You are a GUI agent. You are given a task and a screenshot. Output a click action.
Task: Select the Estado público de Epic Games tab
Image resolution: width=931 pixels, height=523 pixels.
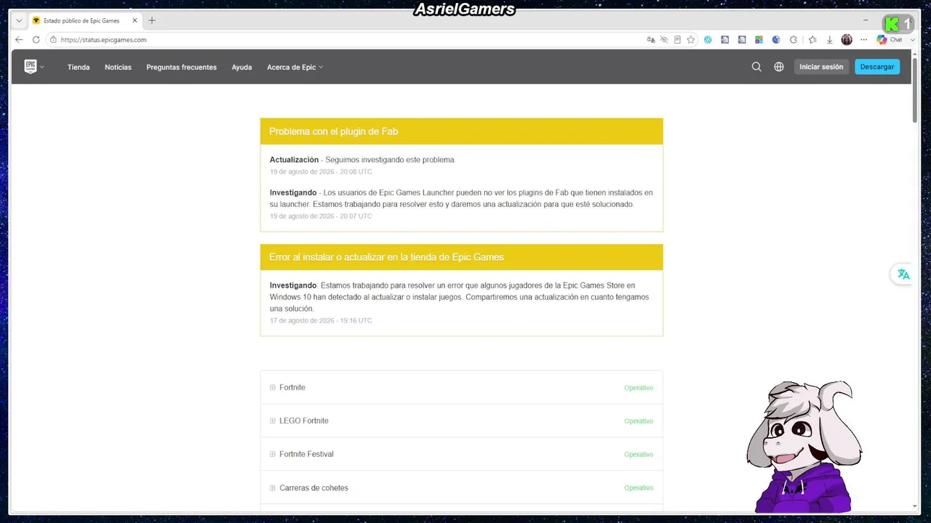coord(85,20)
